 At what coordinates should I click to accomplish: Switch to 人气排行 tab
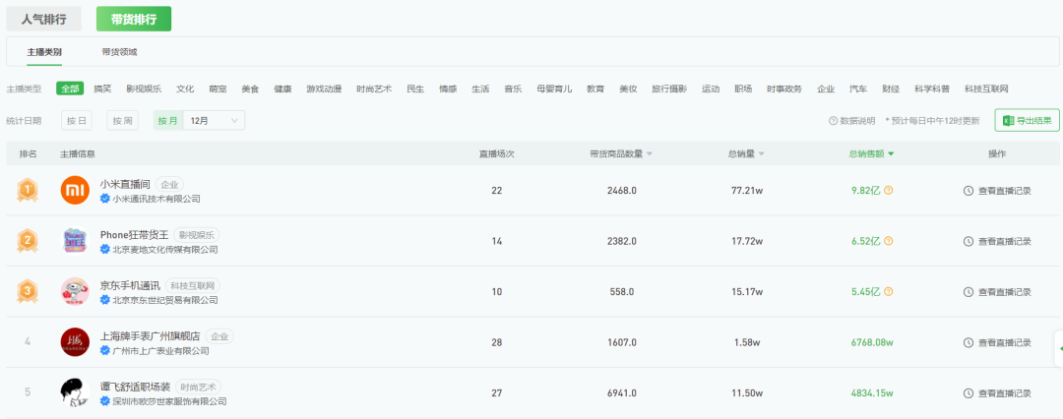click(x=44, y=19)
